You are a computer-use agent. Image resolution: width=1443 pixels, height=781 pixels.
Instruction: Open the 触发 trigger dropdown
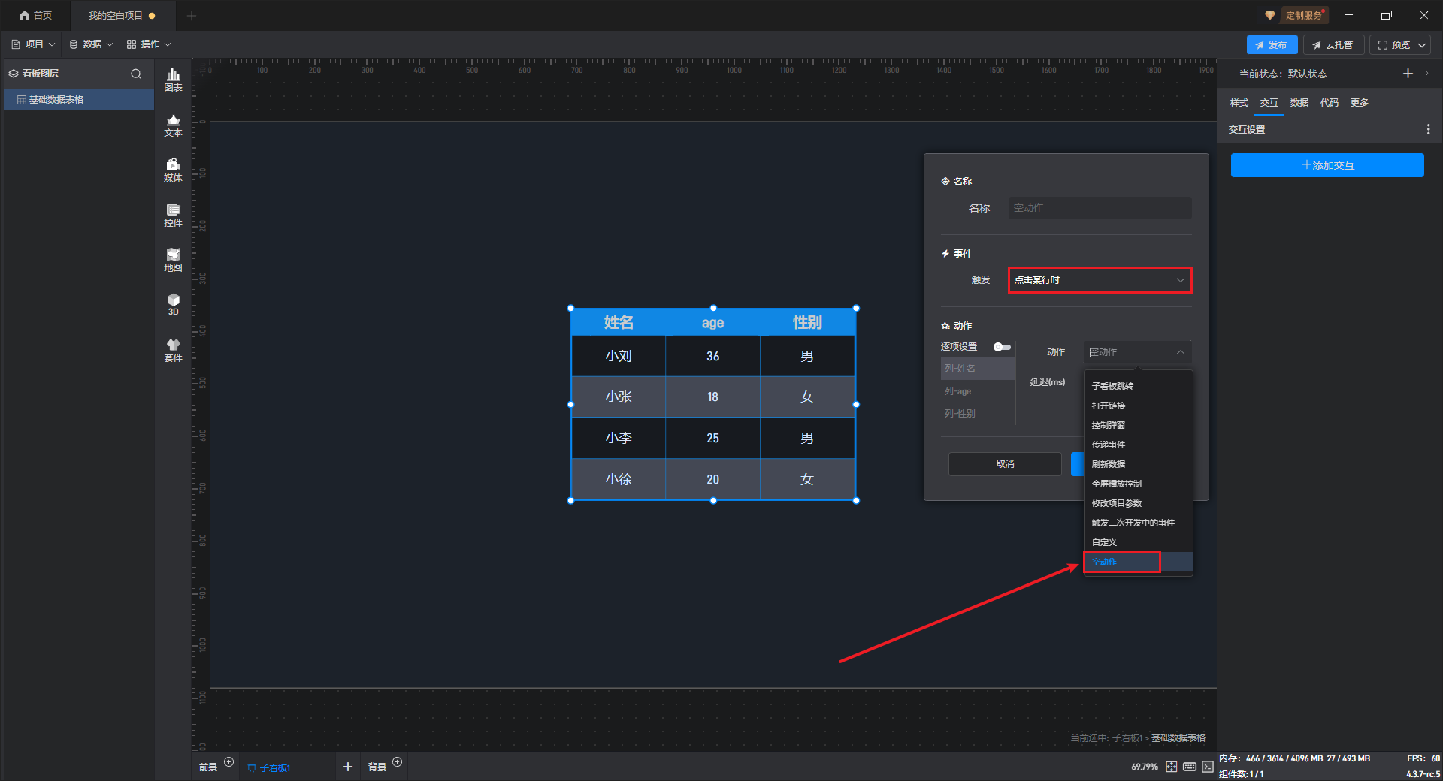click(1100, 280)
